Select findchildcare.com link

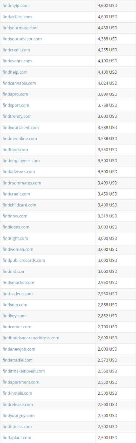(x=19, y=205)
